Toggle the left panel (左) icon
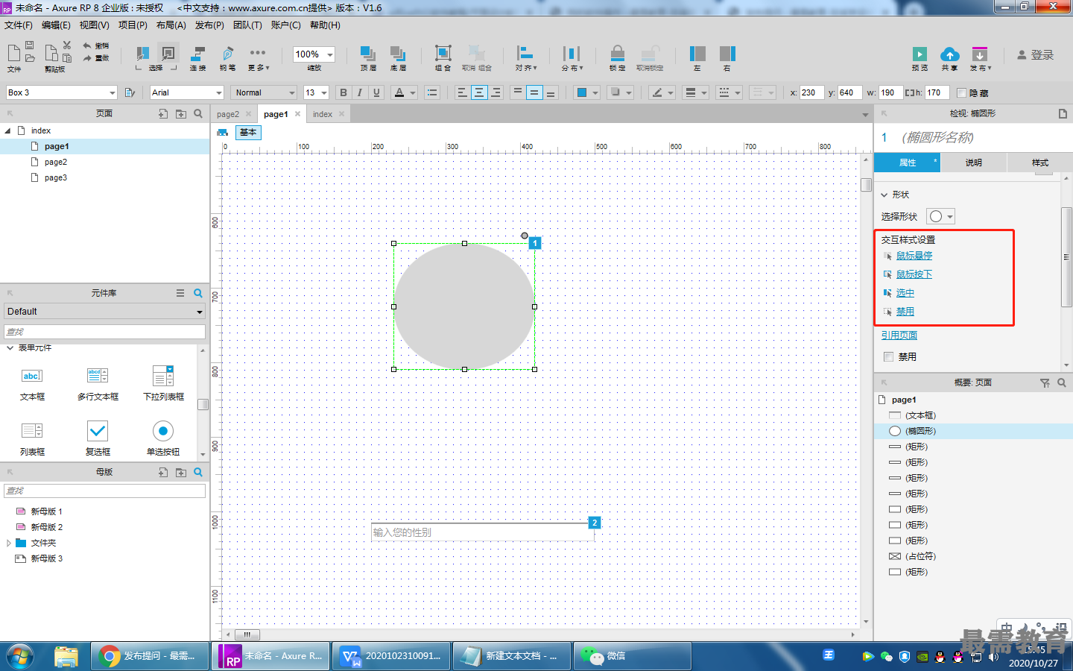The image size is (1073, 671). (x=697, y=53)
